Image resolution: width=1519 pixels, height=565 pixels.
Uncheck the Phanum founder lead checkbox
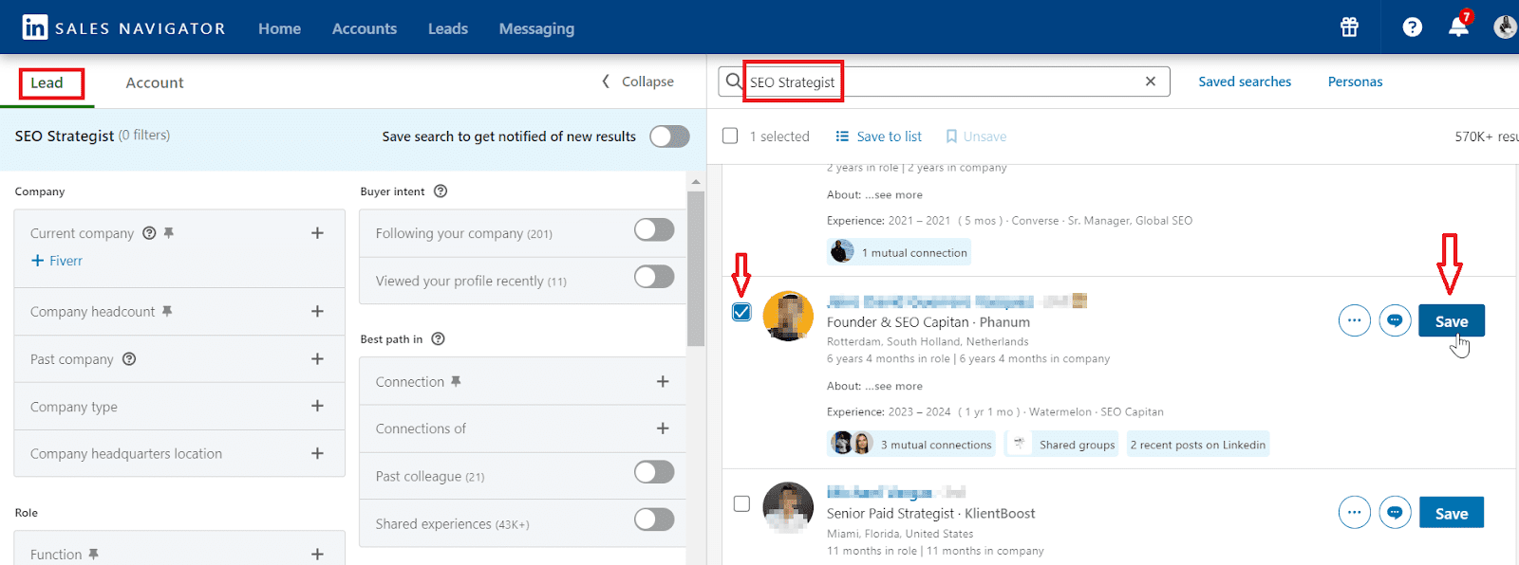tap(741, 313)
